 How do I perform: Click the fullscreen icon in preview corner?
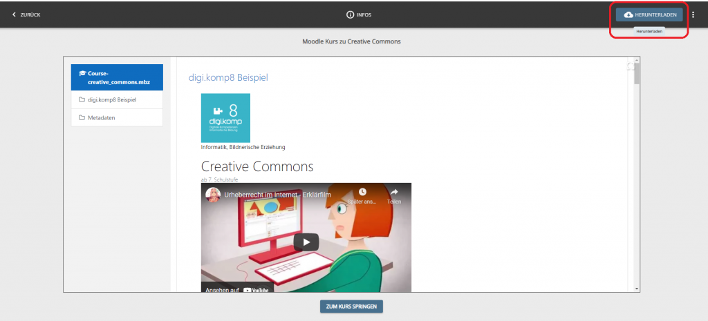click(629, 66)
